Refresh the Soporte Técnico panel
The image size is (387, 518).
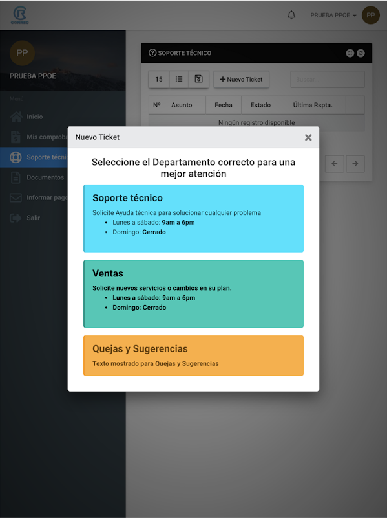(x=361, y=53)
